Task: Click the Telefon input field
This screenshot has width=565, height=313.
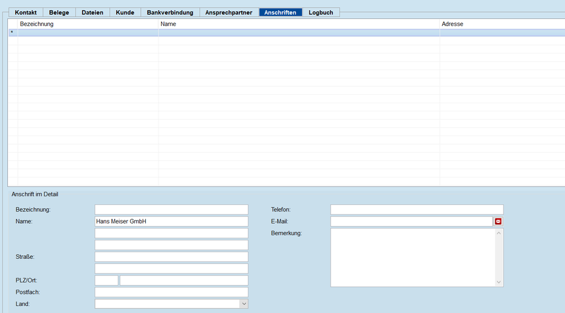Action: pyautogui.click(x=417, y=210)
